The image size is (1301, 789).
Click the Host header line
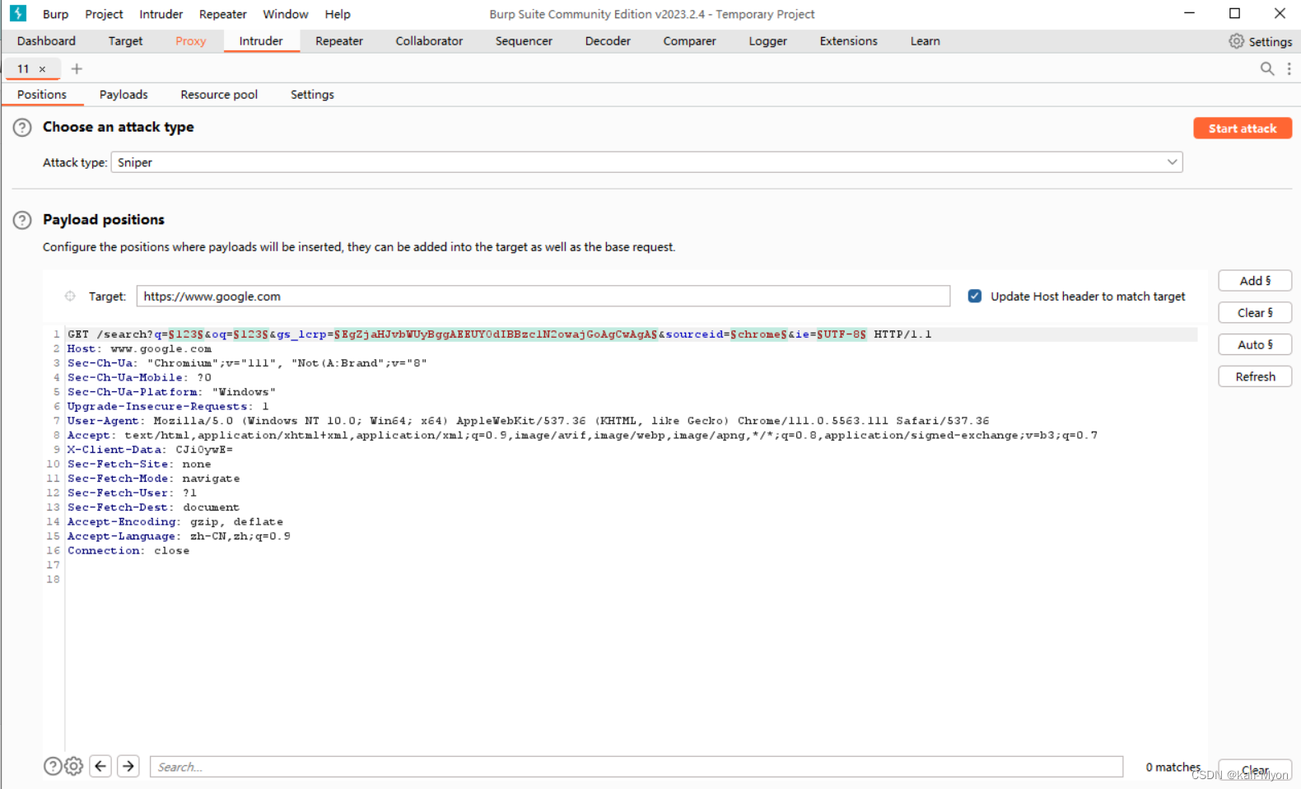[139, 349]
